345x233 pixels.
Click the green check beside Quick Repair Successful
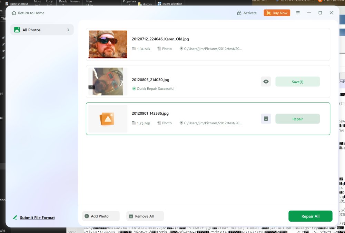click(134, 88)
